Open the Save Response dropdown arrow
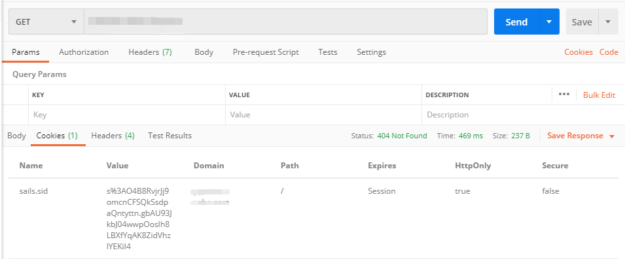 [x=612, y=136]
